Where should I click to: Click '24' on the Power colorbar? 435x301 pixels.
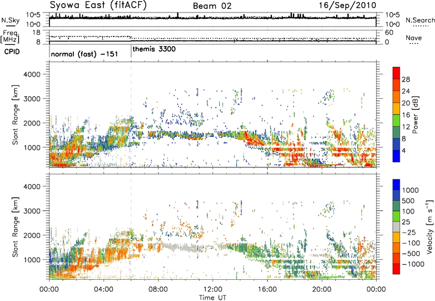tap(406, 91)
